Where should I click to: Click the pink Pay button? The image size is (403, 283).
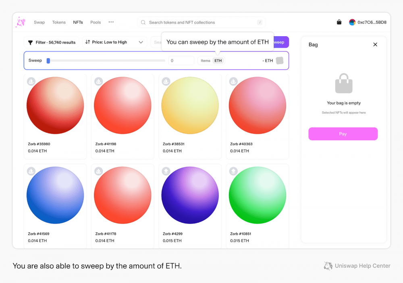343,134
